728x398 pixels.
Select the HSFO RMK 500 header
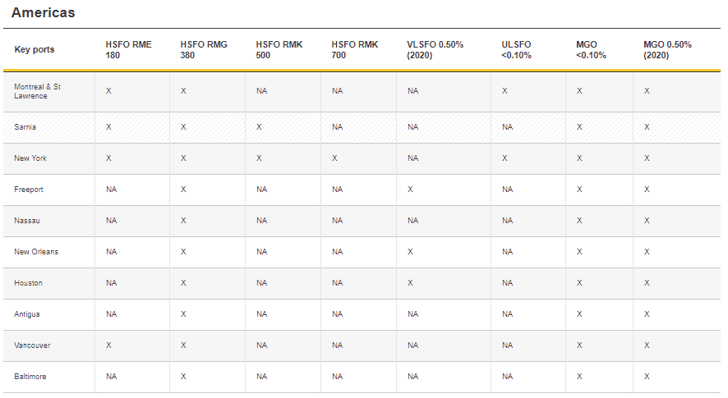(x=279, y=49)
